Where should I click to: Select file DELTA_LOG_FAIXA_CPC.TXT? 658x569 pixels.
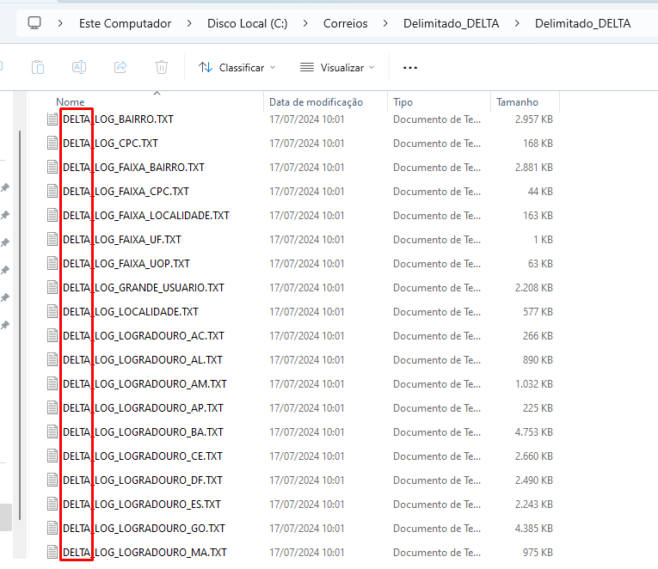point(126,191)
